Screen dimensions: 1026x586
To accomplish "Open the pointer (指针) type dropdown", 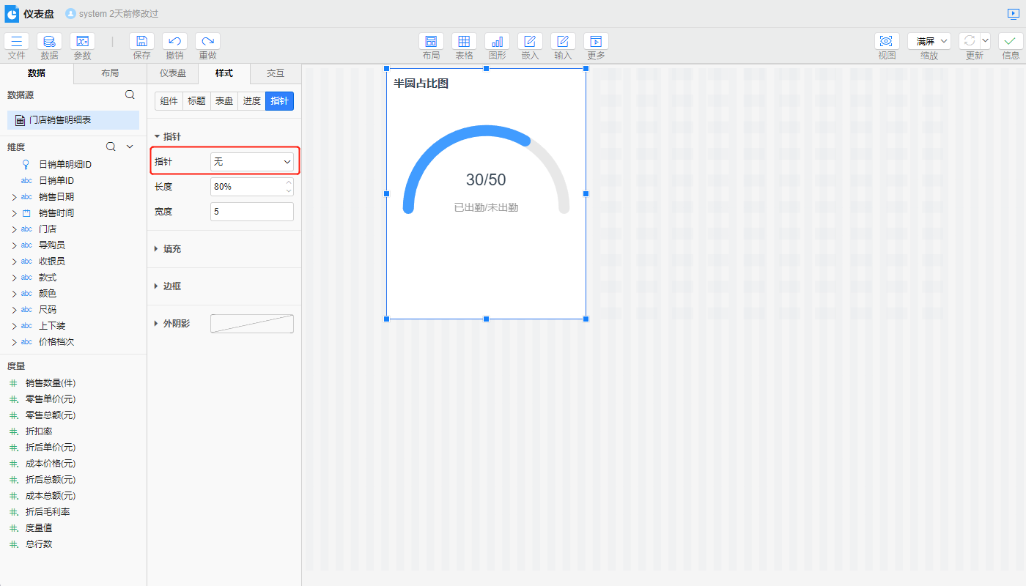I will pos(251,162).
